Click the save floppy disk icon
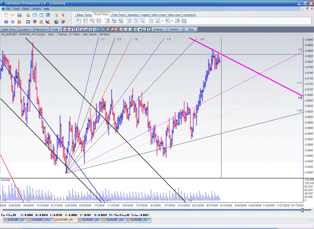 click(20, 15)
